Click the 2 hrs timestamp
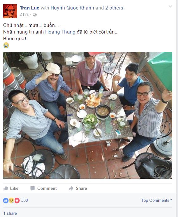178x217 pixels. coord(24,15)
